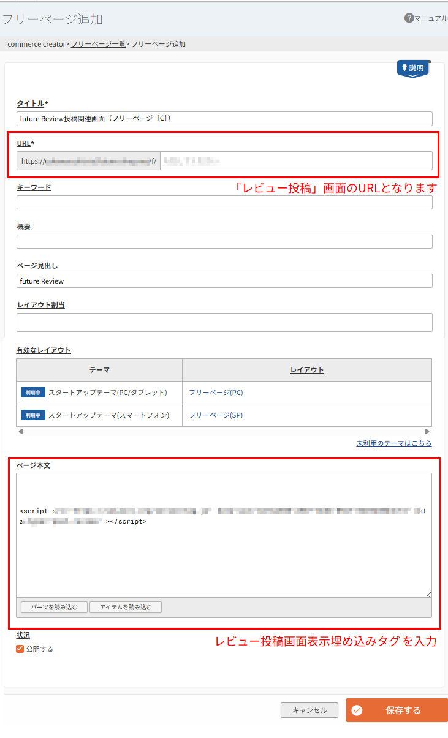Open the マニュアル help icon
Screen dimensions: 448x738
point(409,18)
